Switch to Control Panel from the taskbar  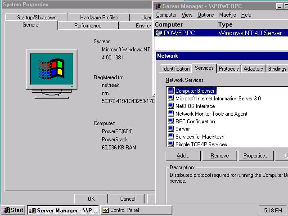tap(136, 210)
